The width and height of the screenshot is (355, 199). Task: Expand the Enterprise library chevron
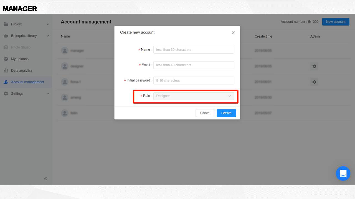pos(48,36)
